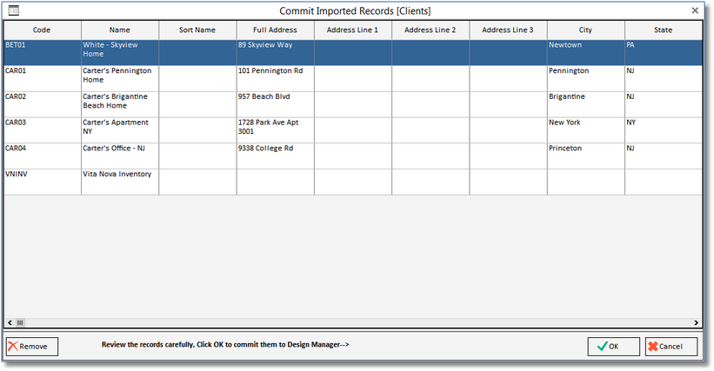
Task: Click the horizontal scrollbar left arrow
Action: pyautogui.click(x=10, y=323)
